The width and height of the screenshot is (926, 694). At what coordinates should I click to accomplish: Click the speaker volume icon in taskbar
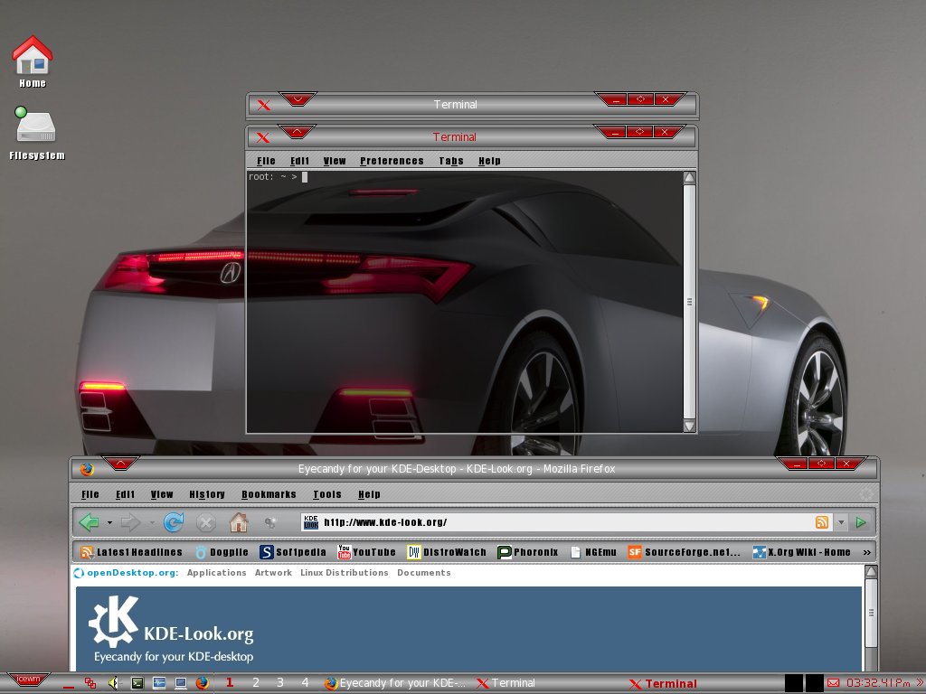pyautogui.click(x=113, y=683)
